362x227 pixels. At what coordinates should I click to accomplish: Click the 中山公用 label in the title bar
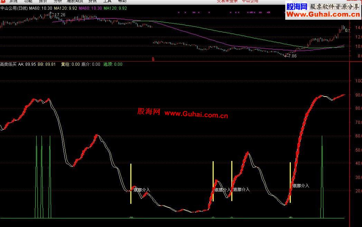coord(250,1)
